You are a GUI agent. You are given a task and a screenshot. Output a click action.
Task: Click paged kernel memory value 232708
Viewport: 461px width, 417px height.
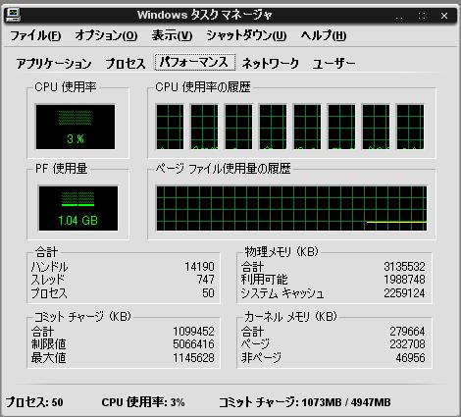pos(407,344)
